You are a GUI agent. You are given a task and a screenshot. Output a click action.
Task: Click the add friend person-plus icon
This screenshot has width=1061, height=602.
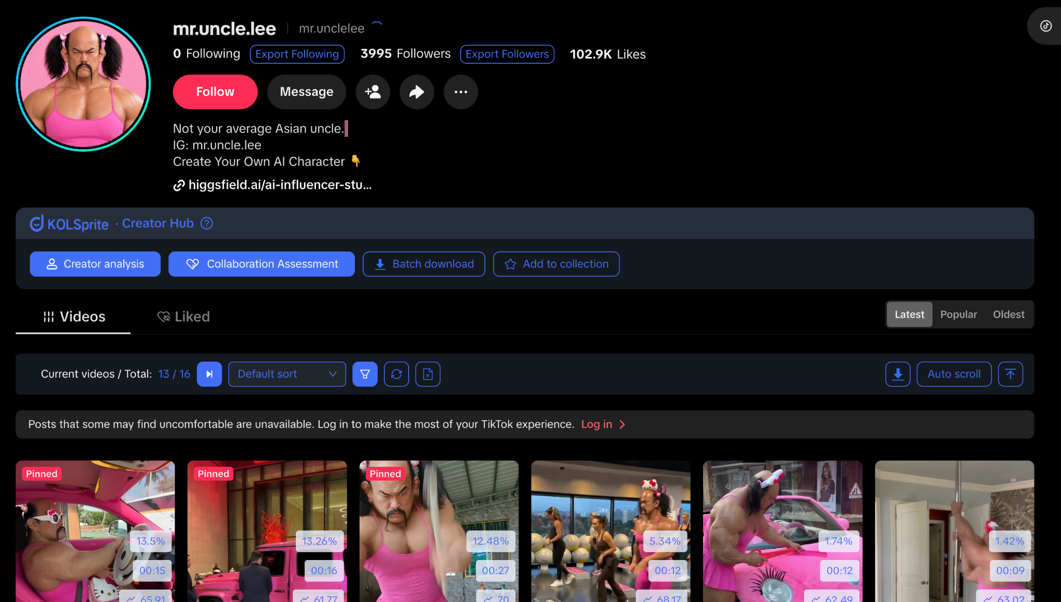(x=372, y=92)
